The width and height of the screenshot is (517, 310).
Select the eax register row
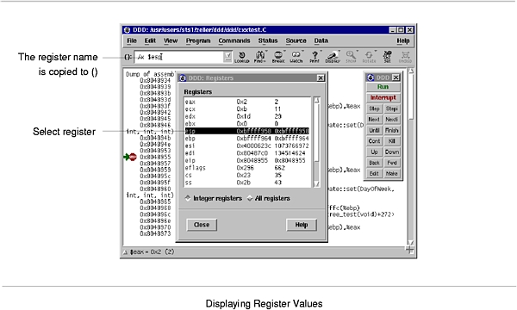(x=247, y=102)
